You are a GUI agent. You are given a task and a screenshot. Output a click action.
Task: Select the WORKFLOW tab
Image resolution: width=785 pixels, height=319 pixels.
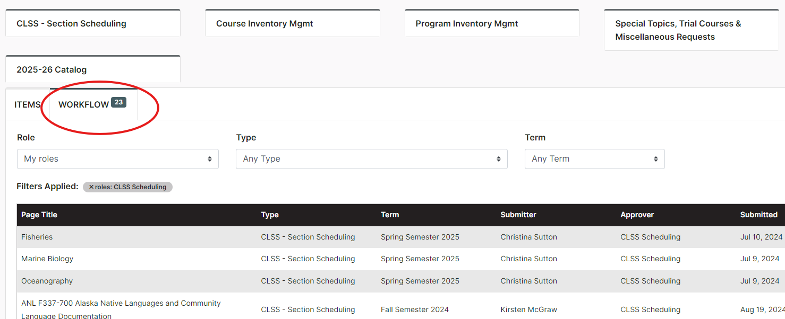83,104
